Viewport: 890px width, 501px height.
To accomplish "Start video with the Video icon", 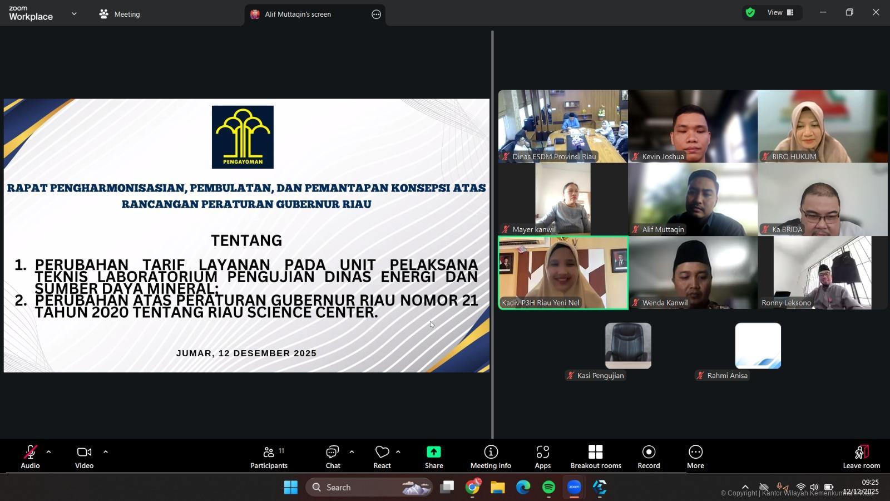I will pos(83,455).
